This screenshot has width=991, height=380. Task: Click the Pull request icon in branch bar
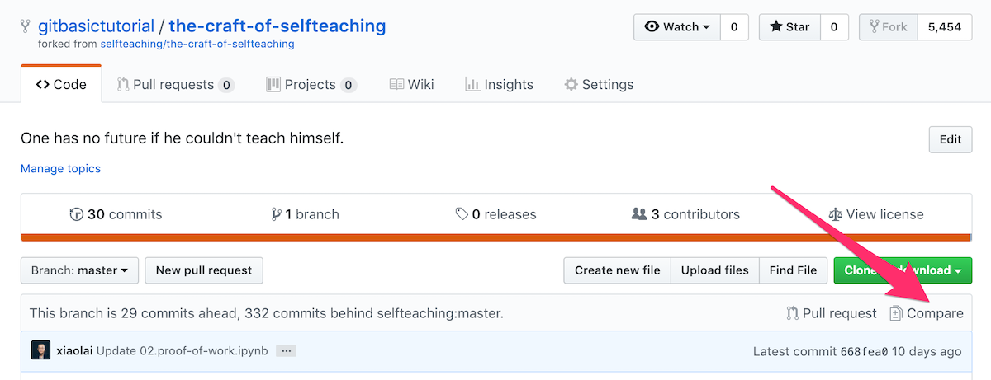[792, 313]
